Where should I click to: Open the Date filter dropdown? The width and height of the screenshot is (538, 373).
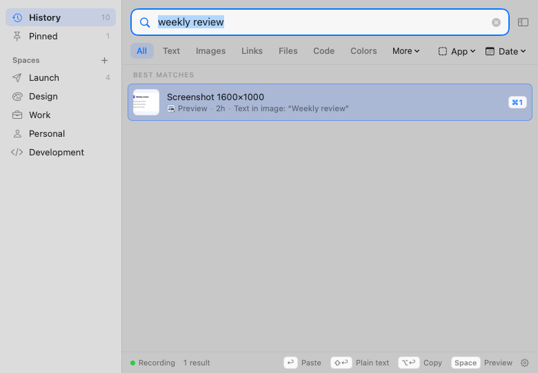[x=506, y=51]
